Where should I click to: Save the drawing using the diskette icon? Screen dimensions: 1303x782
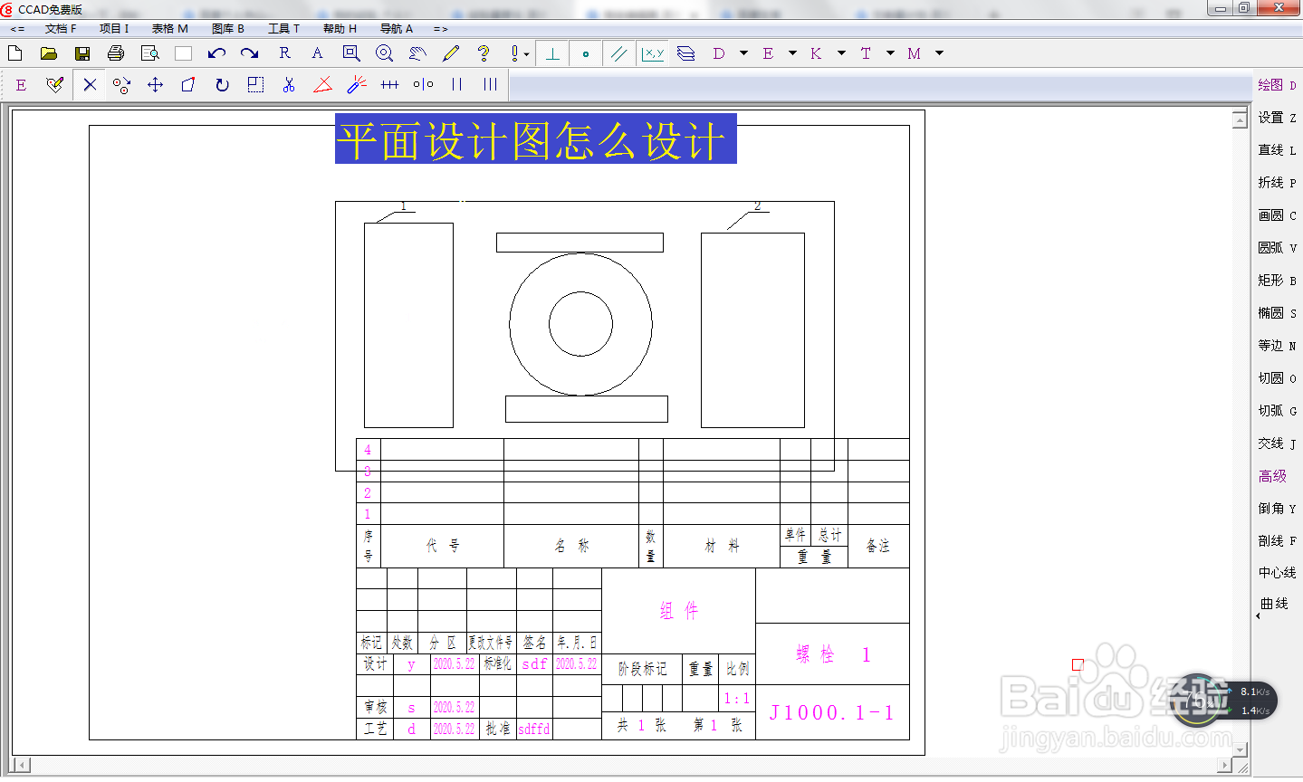[81, 52]
